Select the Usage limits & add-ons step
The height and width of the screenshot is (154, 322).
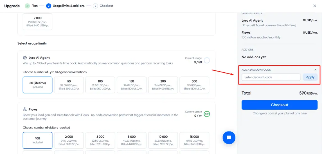click(69, 6)
